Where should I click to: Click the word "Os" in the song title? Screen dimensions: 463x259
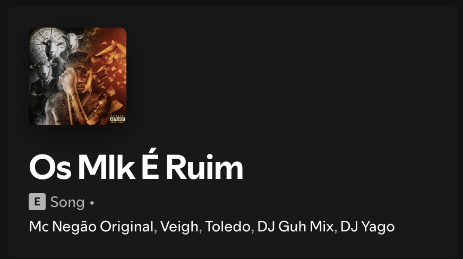[50, 167]
